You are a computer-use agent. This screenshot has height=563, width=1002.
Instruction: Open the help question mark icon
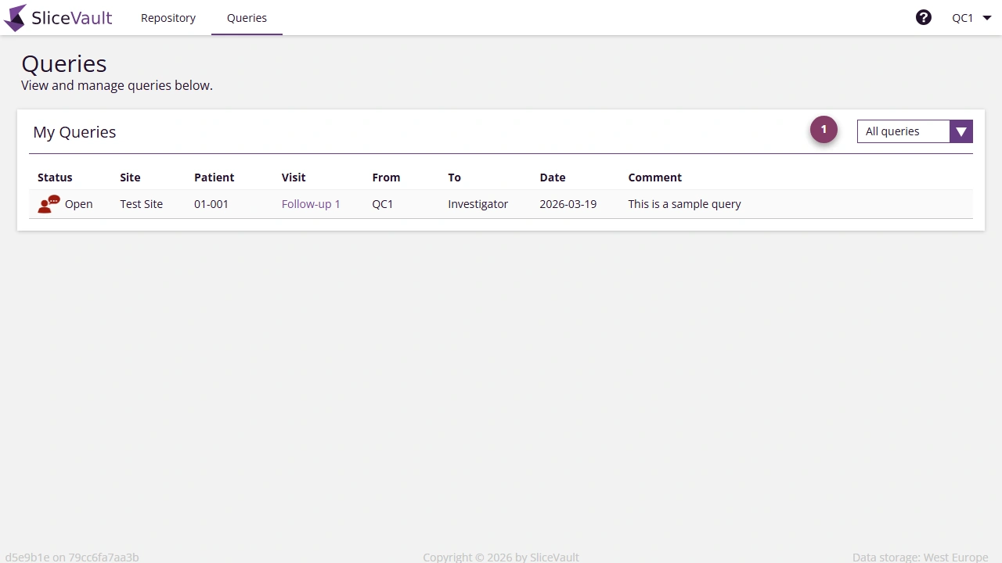point(924,17)
